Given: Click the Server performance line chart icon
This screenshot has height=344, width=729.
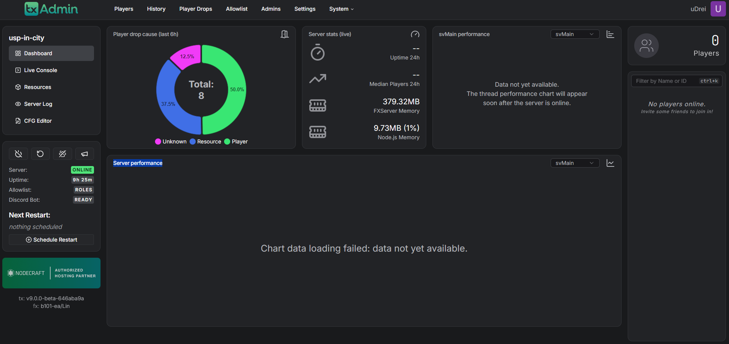Looking at the screenshot, I should click(610, 163).
